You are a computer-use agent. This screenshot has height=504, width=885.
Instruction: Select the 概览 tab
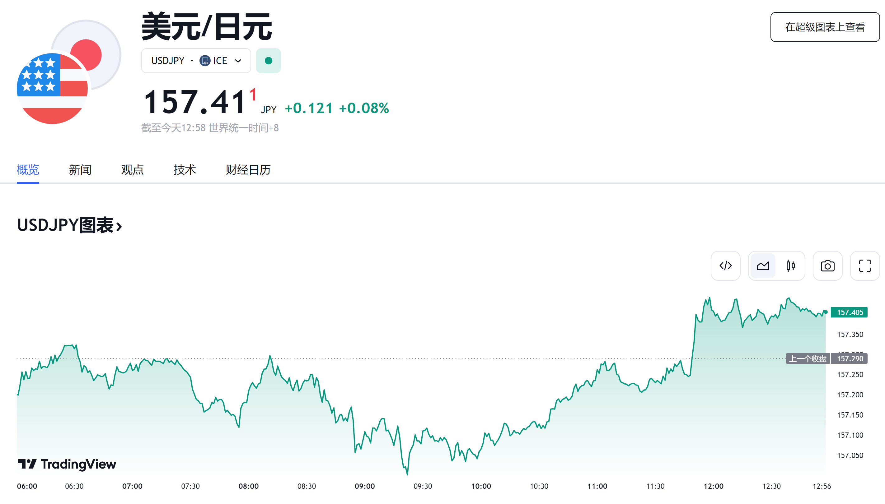(28, 170)
